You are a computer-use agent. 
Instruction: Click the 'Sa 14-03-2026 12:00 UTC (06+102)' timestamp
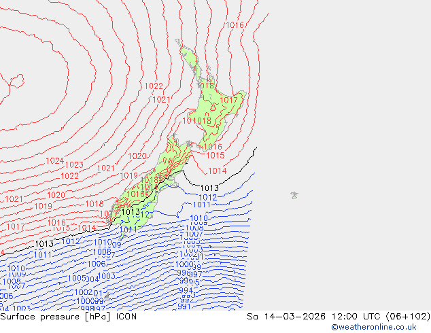coord(339,317)
